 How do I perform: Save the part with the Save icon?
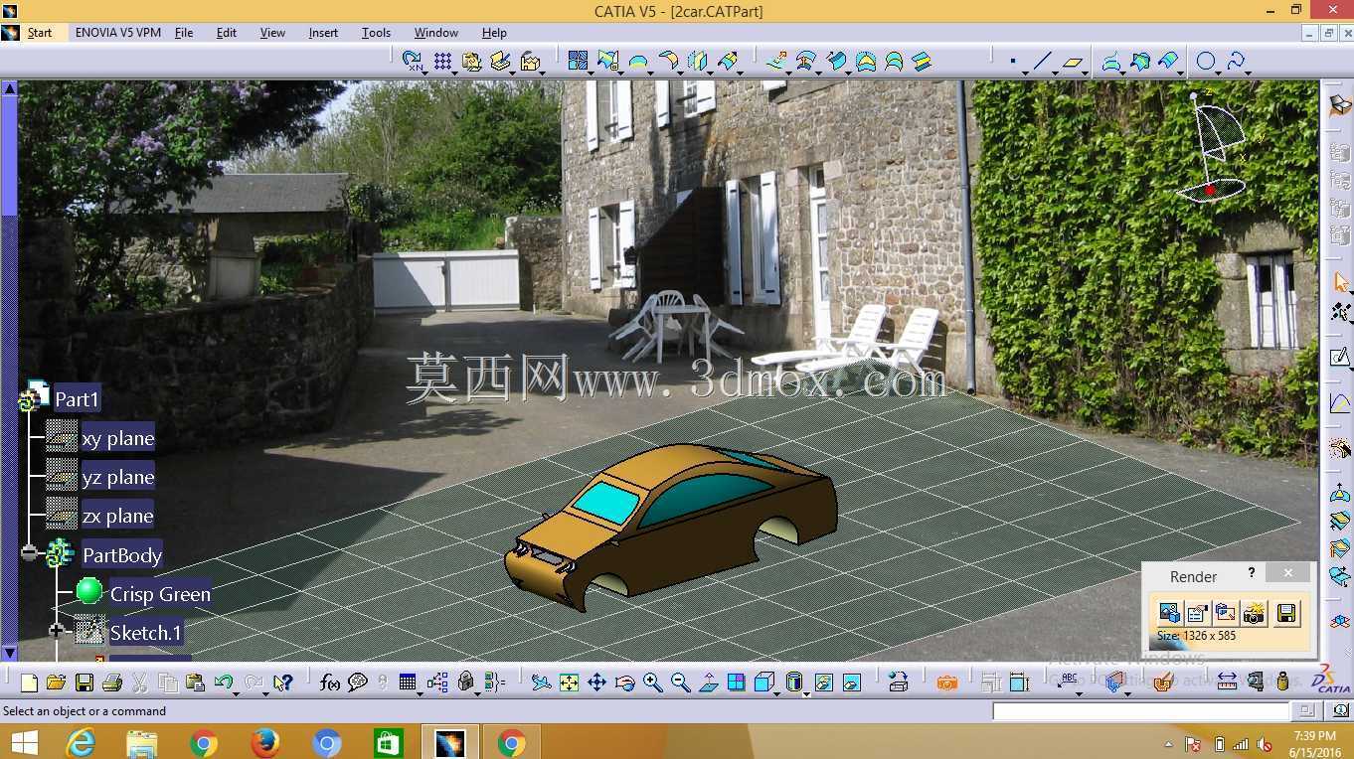[x=84, y=683]
